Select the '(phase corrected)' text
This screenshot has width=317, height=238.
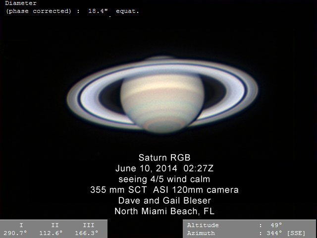pos(39,11)
